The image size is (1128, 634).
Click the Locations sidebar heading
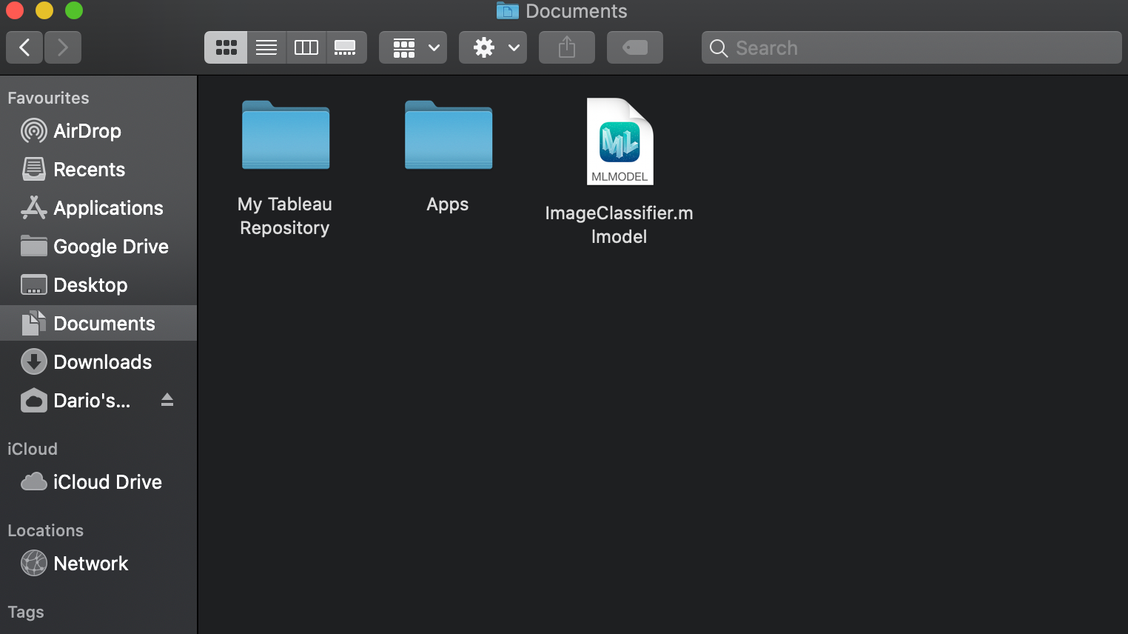pos(45,530)
